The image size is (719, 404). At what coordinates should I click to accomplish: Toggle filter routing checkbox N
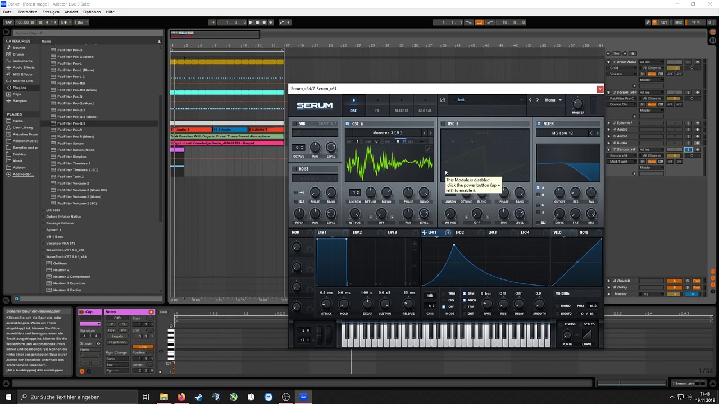[x=538, y=205]
